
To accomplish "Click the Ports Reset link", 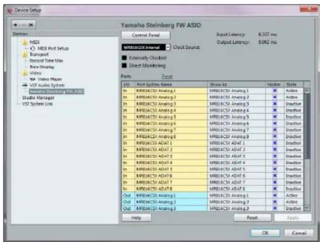I will point(167,77).
